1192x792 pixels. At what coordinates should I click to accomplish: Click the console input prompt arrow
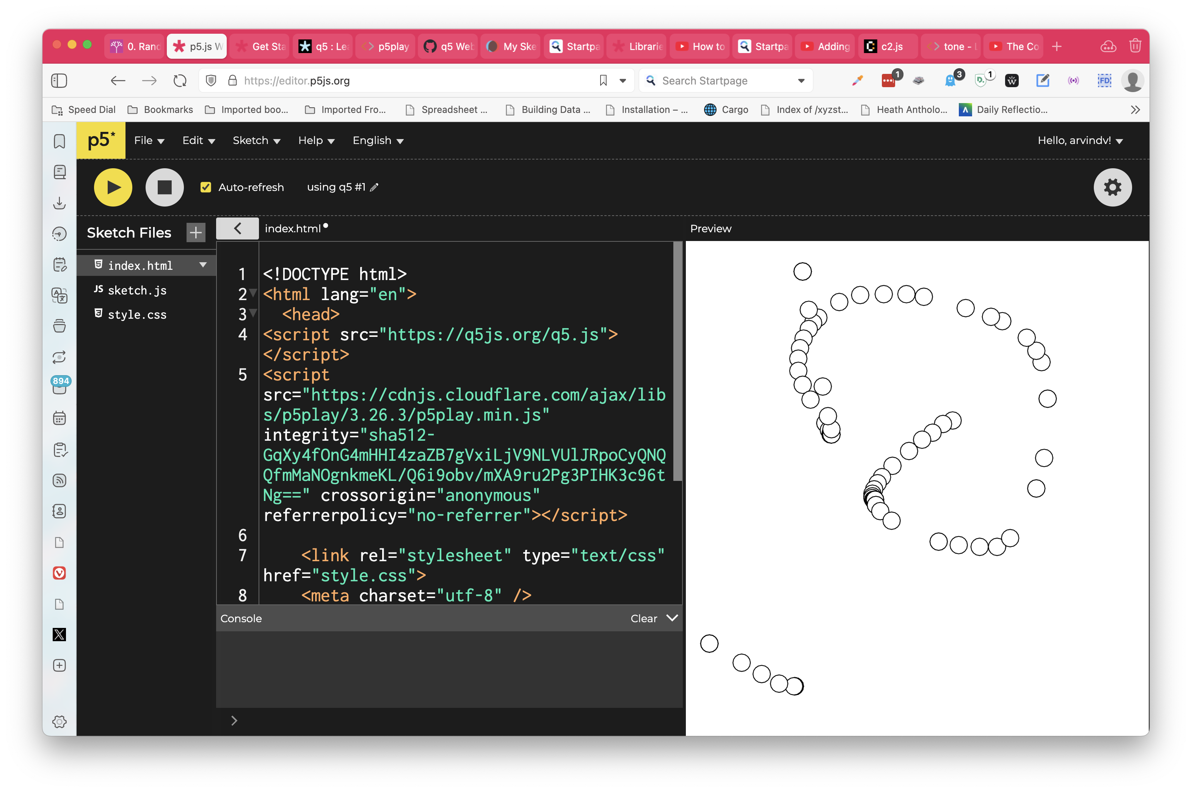(234, 720)
